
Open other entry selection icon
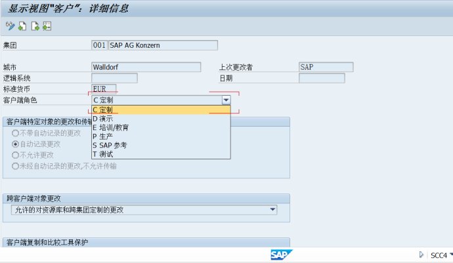click(47, 26)
